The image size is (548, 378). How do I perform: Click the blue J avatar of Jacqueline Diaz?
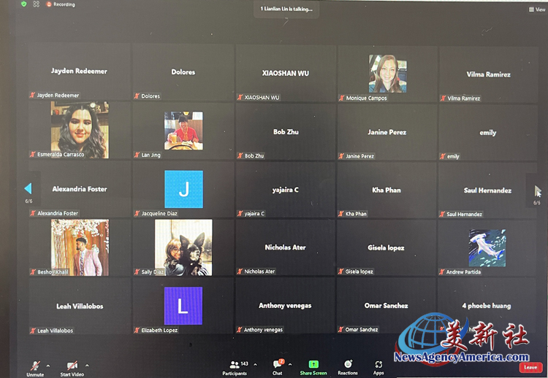pyautogui.click(x=183, y=189)
